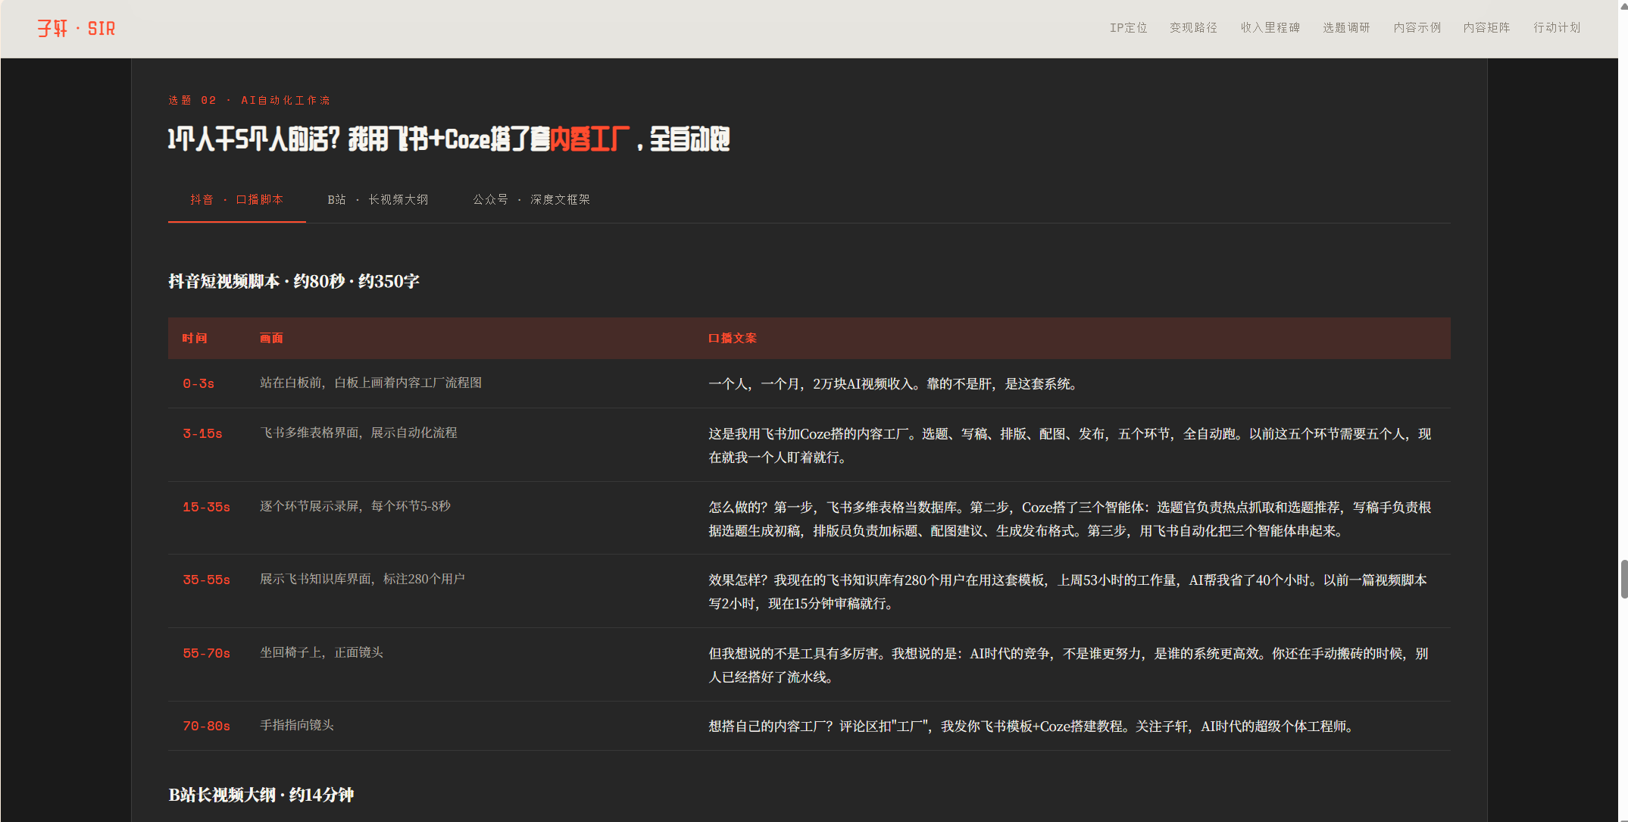This screenshot has width=1628, height=822.
Task: Click the 子轩 · SIR site logo
Action: (76, 29)
